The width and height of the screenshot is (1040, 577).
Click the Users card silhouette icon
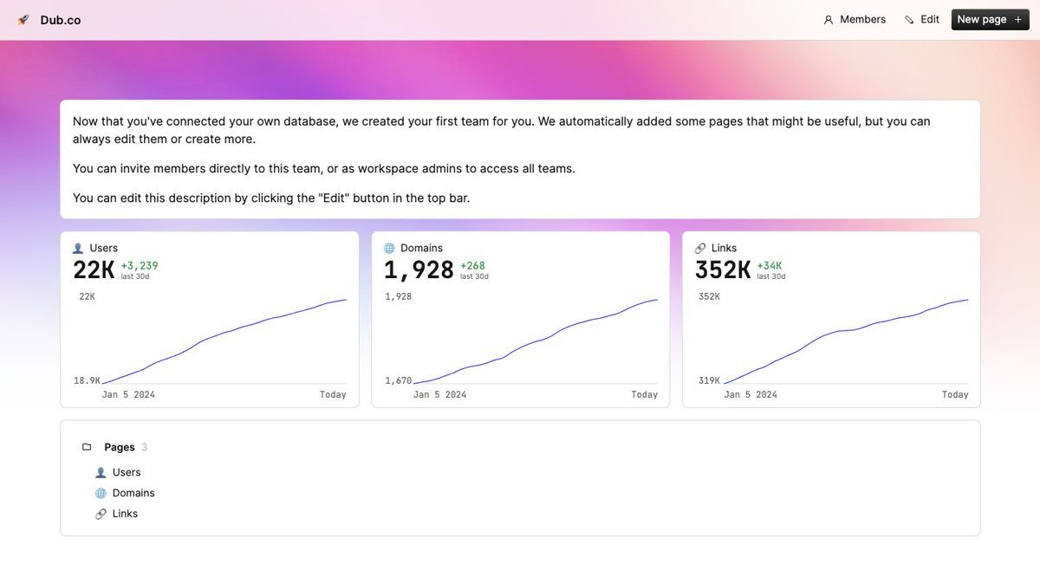point(78,249)
